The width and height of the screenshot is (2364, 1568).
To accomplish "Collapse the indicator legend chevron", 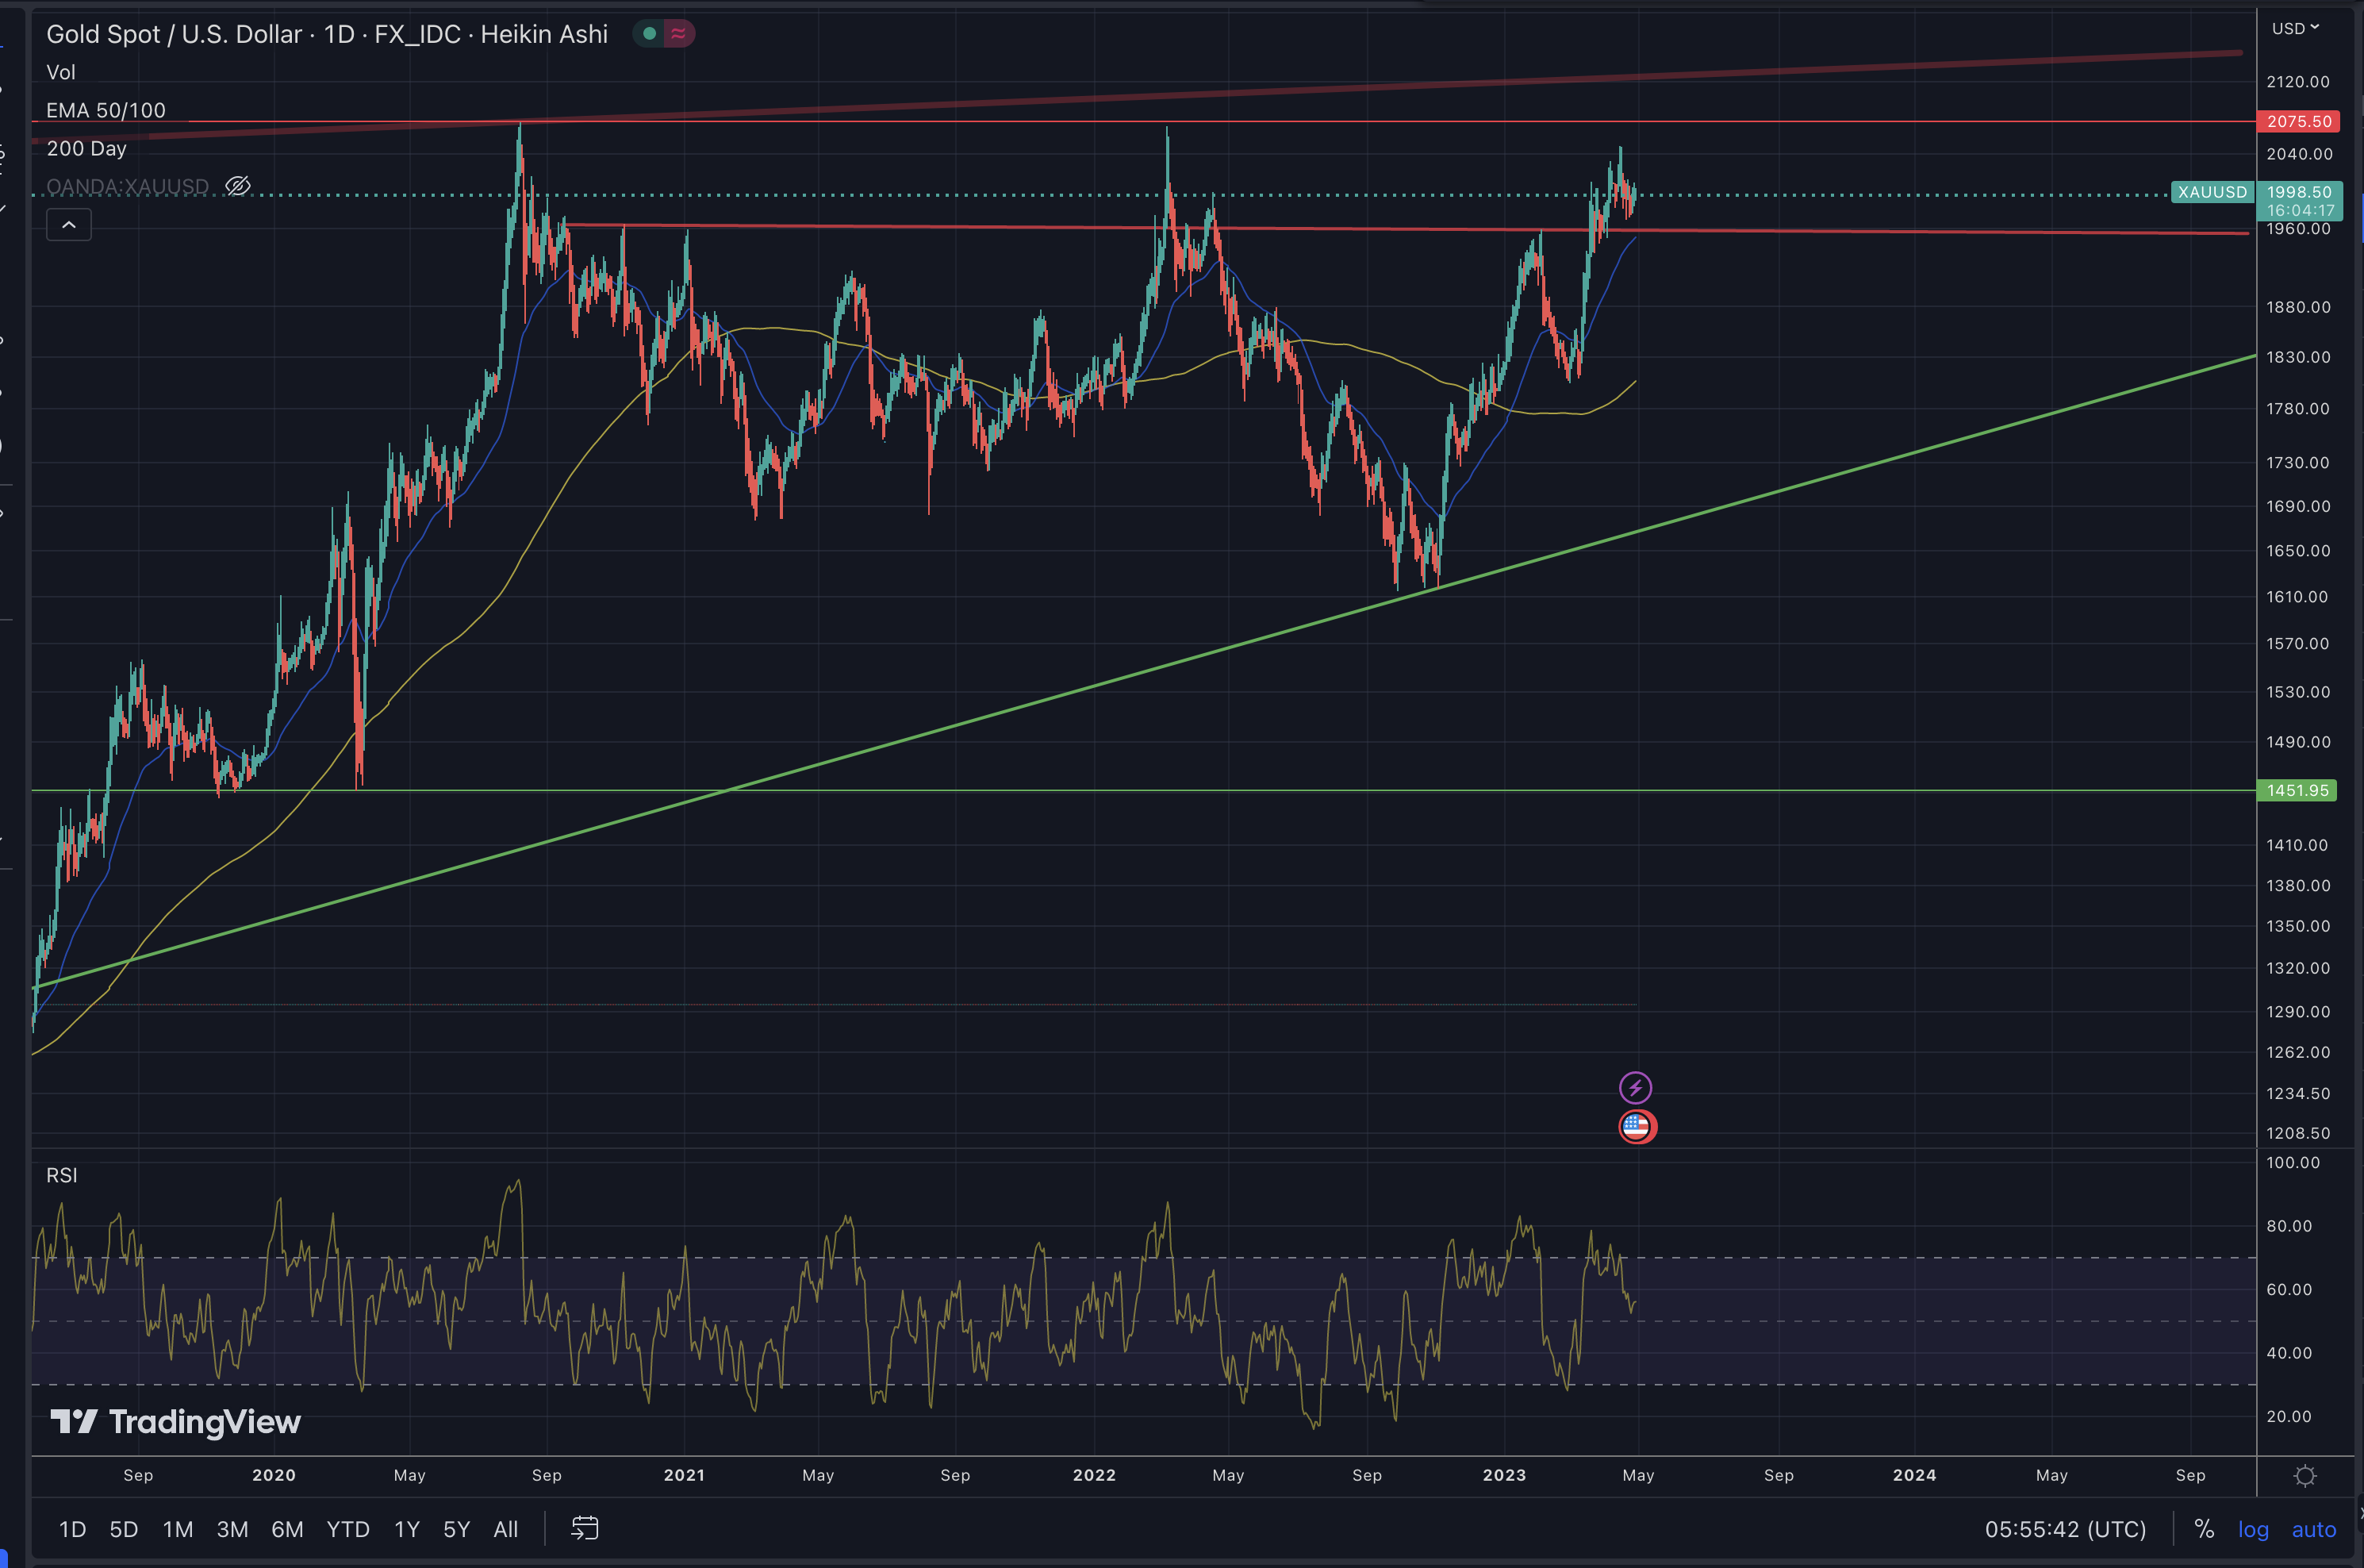I will click(x=69, y=225).
